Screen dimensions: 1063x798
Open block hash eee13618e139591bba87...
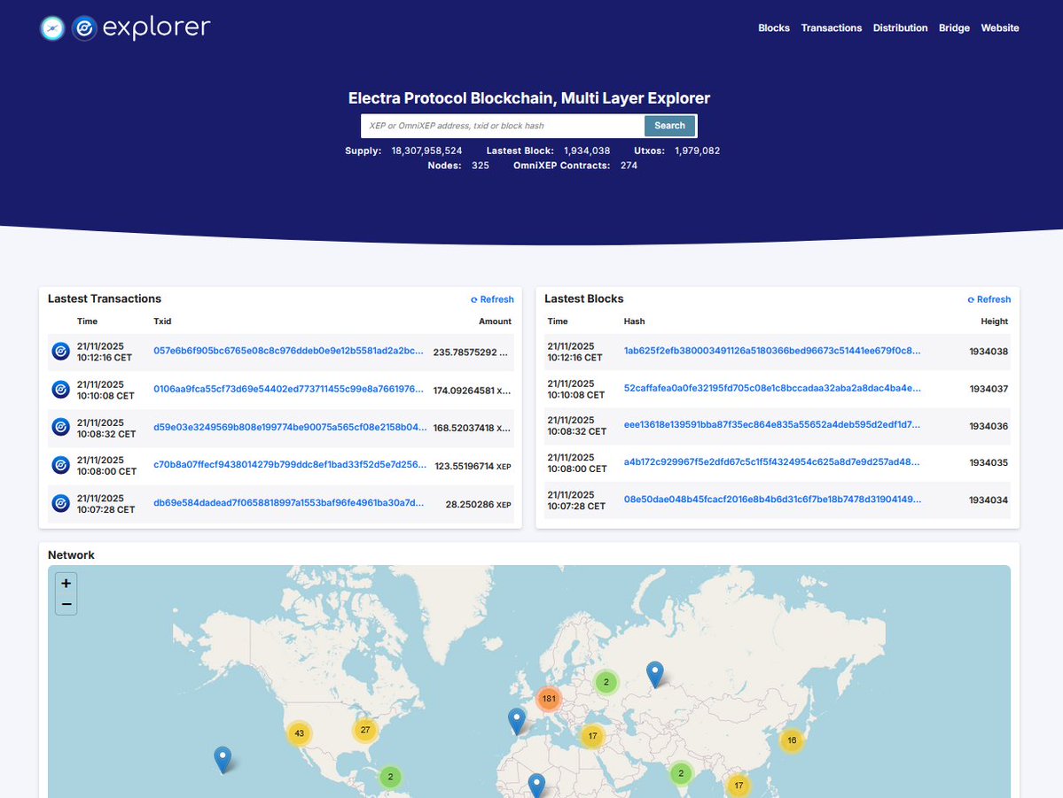click(x=771, y=425)
